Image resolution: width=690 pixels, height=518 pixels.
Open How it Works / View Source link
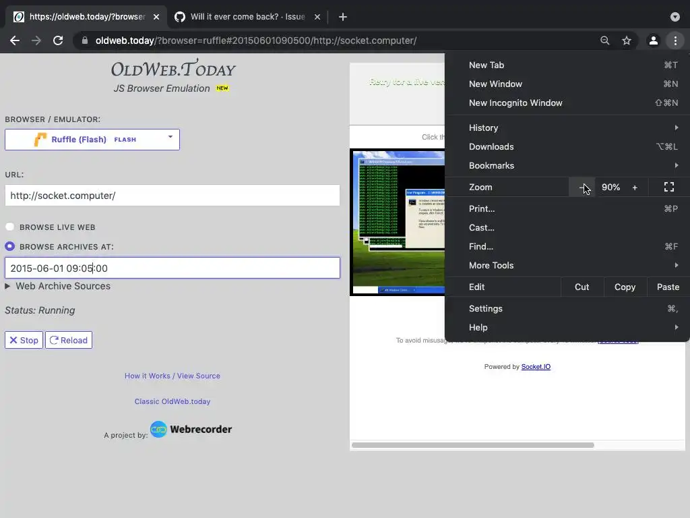click(172, 376)
